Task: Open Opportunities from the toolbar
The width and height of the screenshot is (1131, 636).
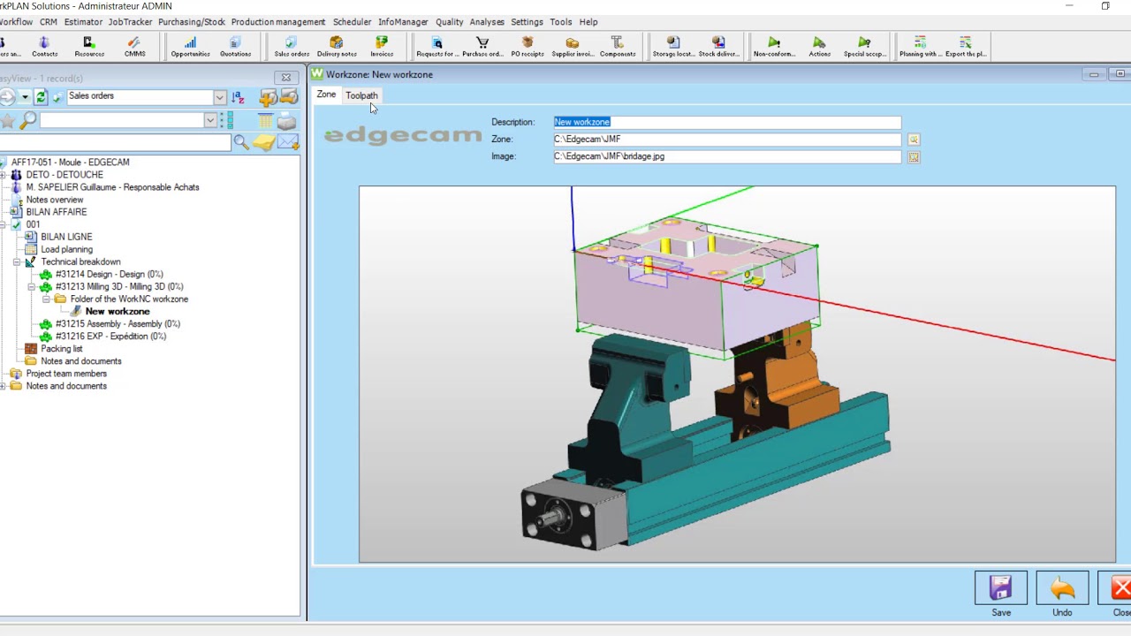Action: coord(190,47)
